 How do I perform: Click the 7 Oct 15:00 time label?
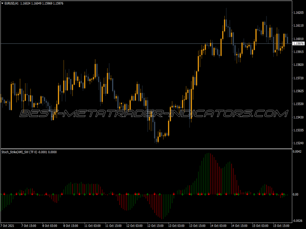[29, 226]
